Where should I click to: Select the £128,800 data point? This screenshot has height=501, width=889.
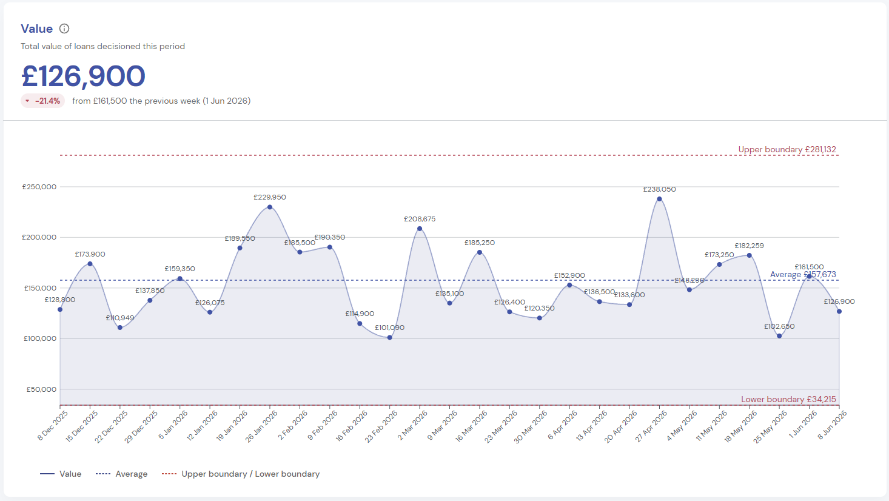(60, 309)
